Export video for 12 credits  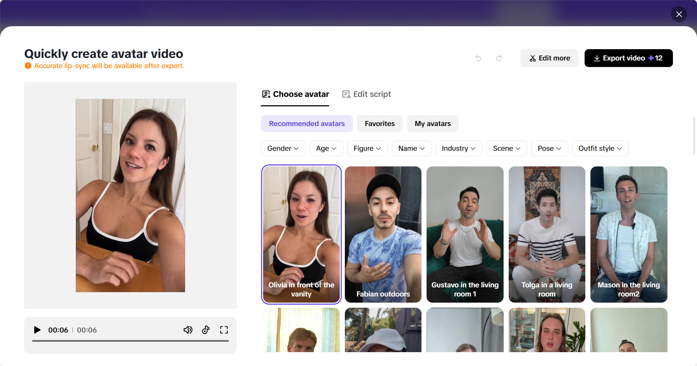pyautogui.click(x=628, y=58)
